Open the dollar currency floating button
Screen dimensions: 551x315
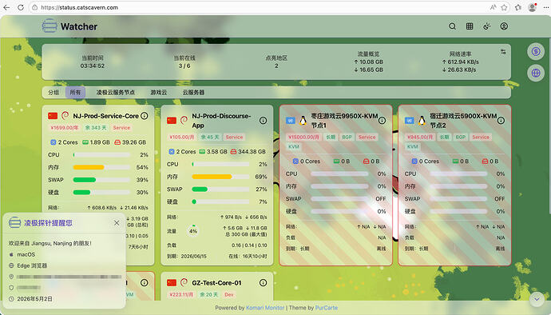pos(536,52)
